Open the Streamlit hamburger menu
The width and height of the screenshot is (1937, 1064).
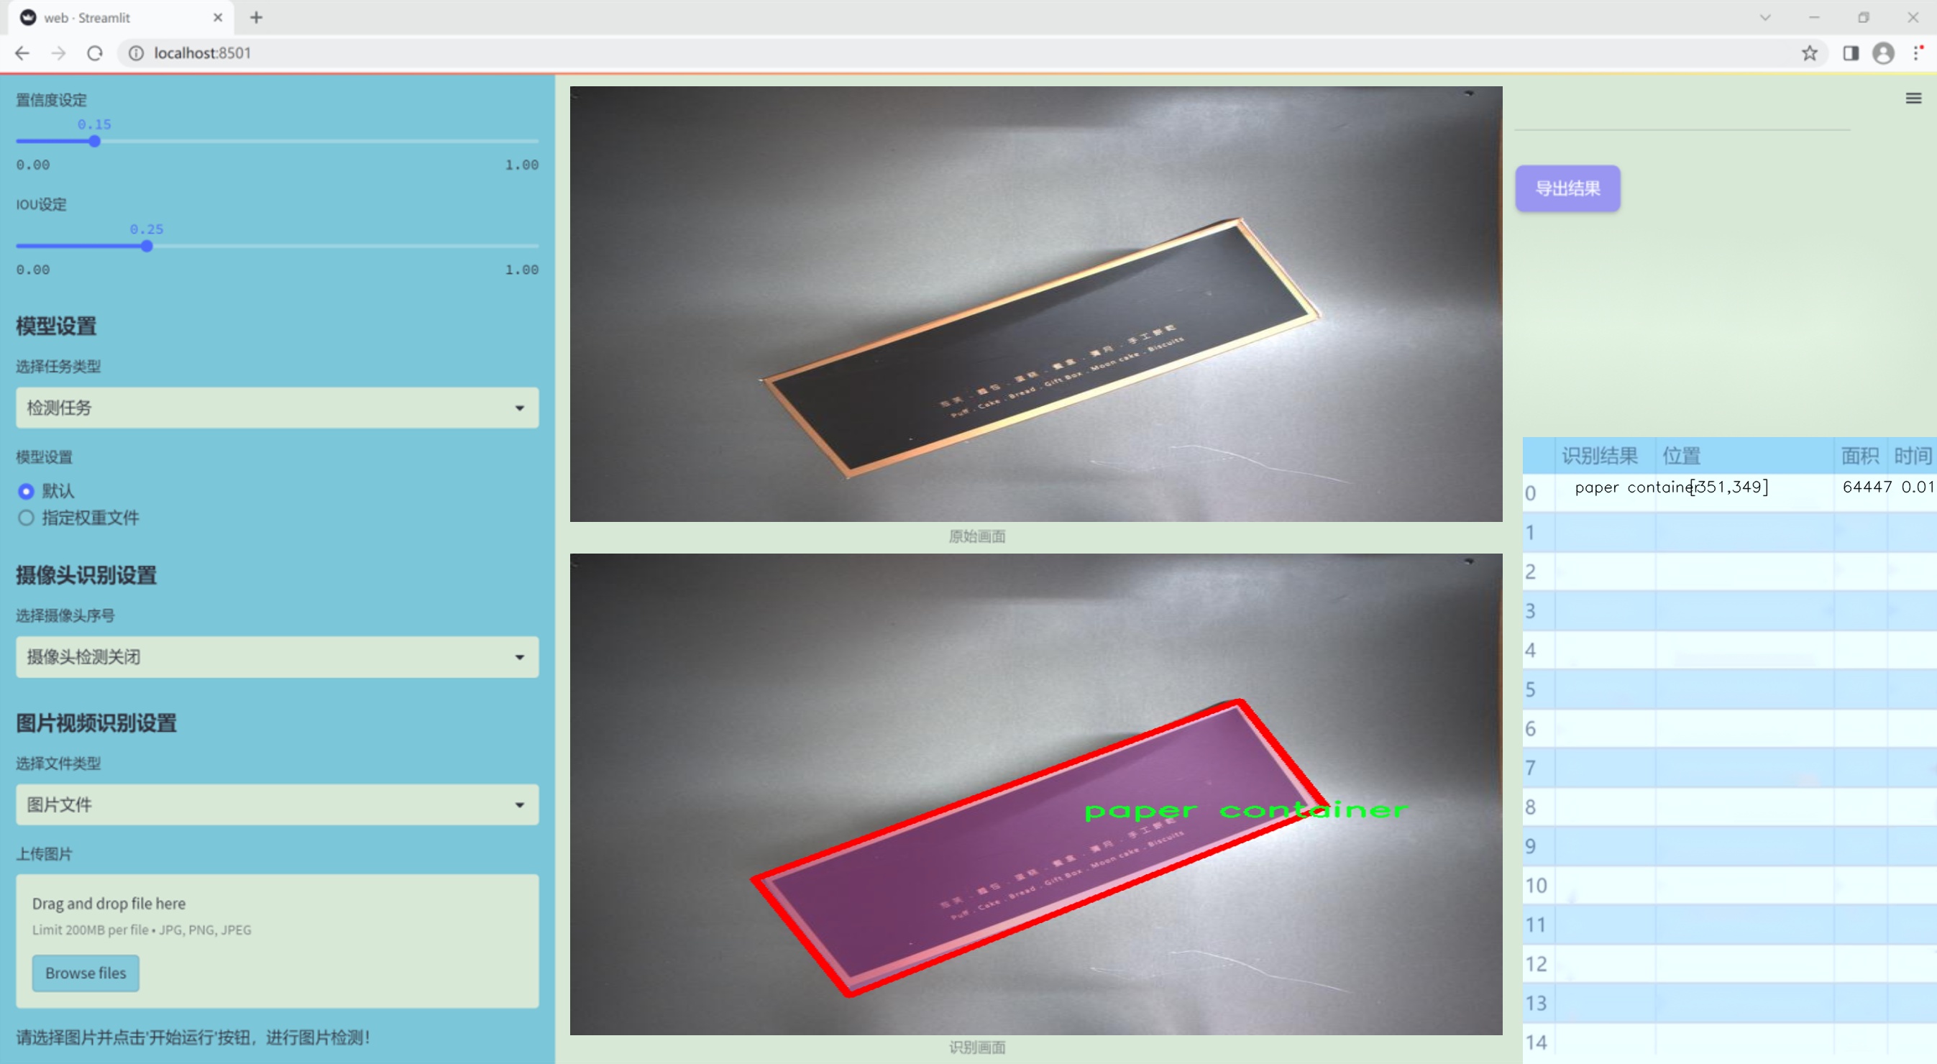pyautogui.click(x=1913, y=98)
